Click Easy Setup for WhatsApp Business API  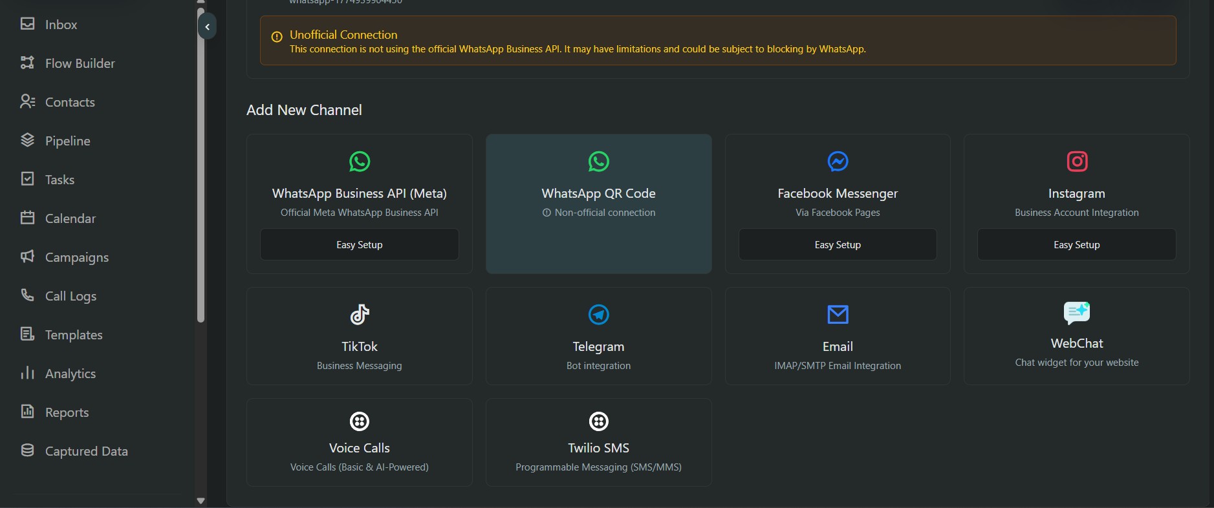[x=360, y=244]
